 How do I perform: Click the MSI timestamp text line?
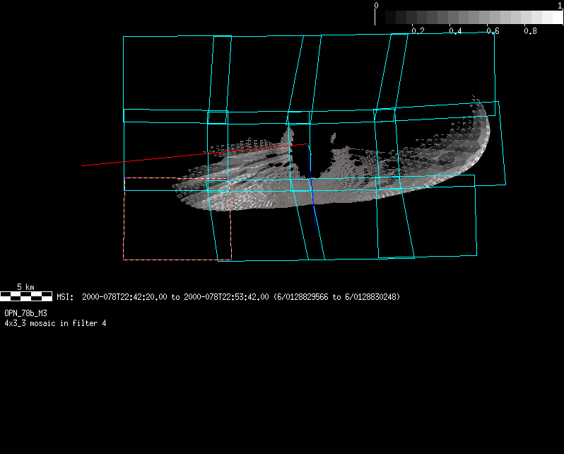pos(228,297)
